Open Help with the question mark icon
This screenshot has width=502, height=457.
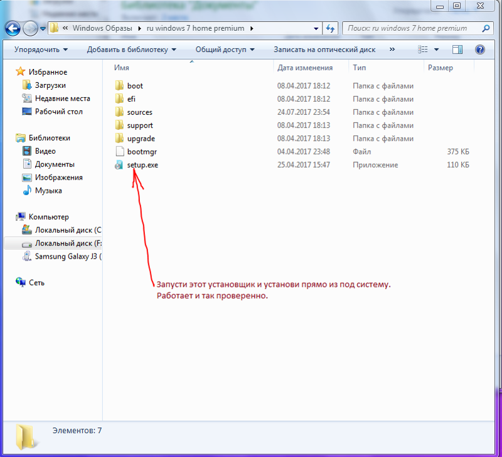click(x=479, y=50)
